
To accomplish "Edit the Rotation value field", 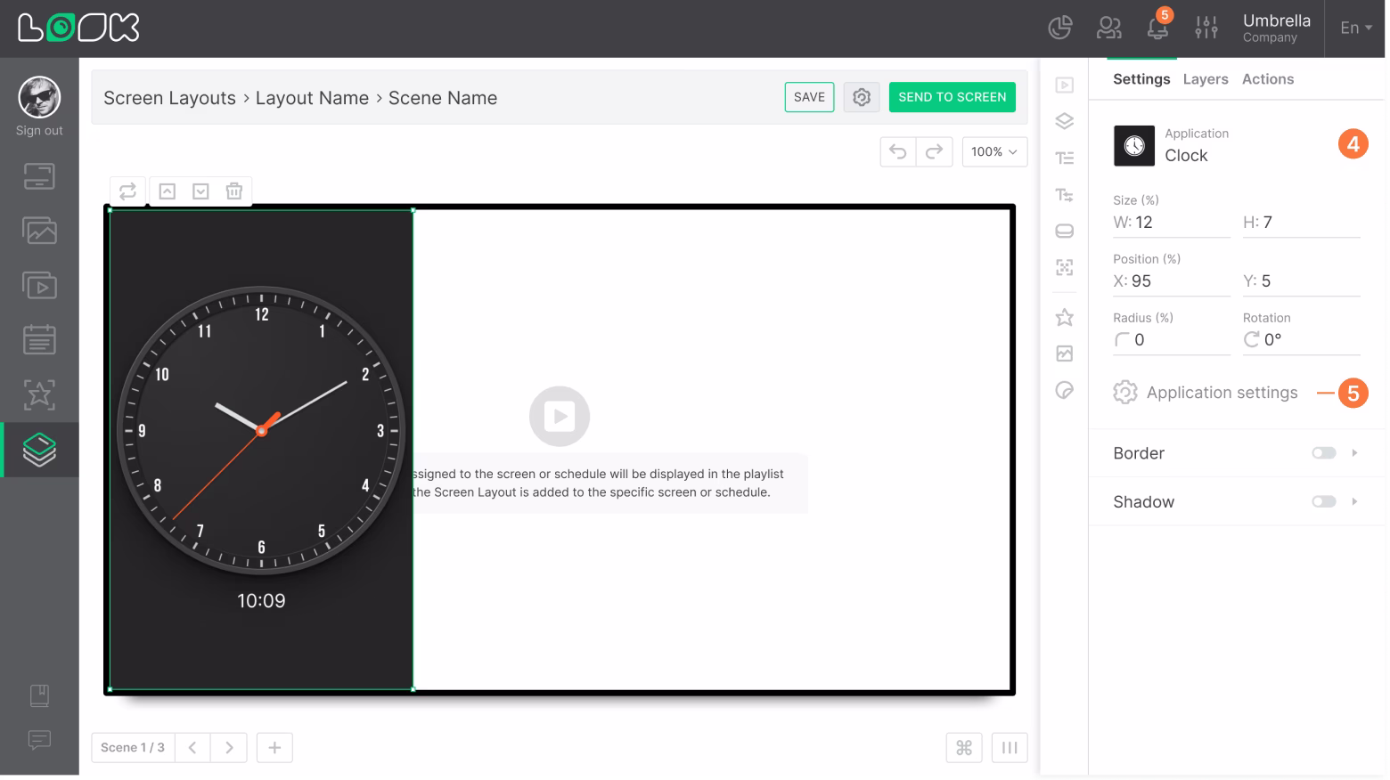I will pyautogui.click(x=1302, y=340).
